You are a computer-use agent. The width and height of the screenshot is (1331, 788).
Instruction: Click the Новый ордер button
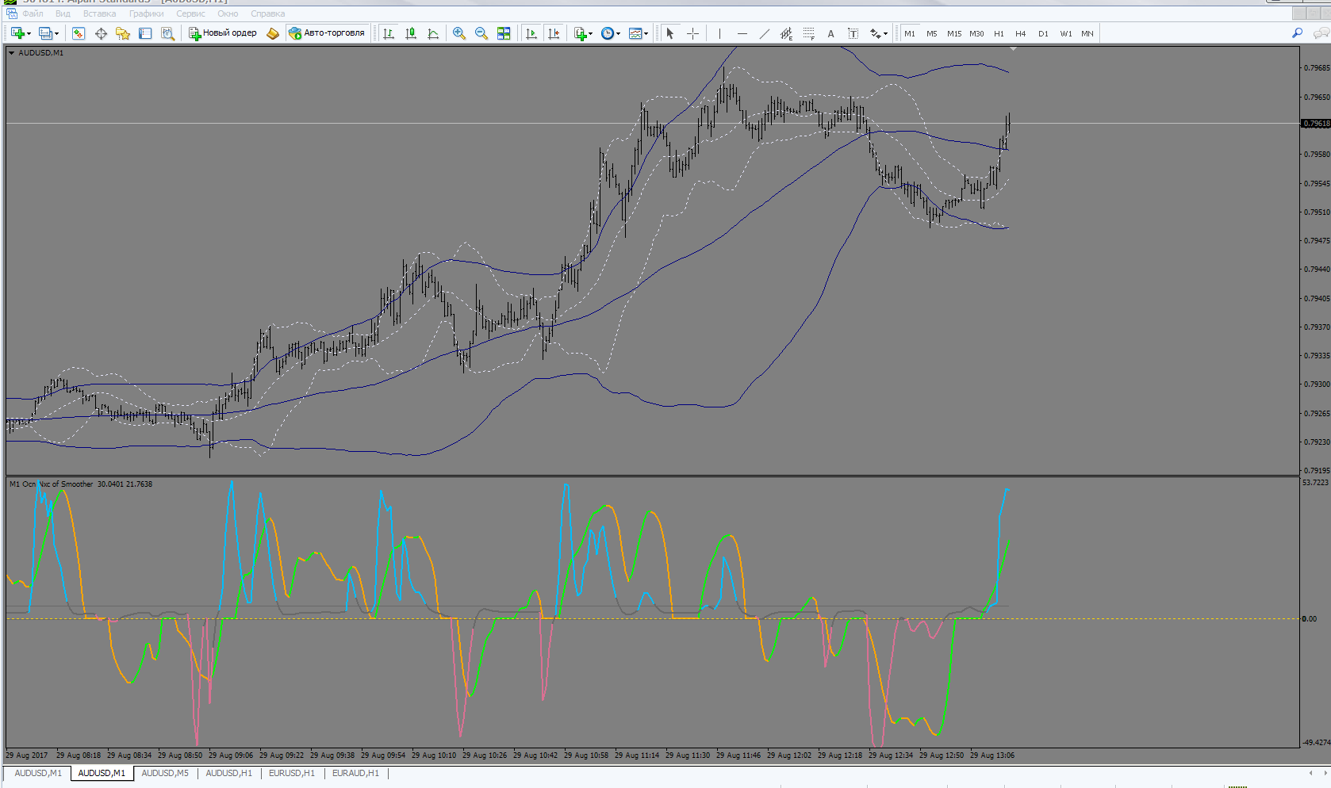coord(223,33)
